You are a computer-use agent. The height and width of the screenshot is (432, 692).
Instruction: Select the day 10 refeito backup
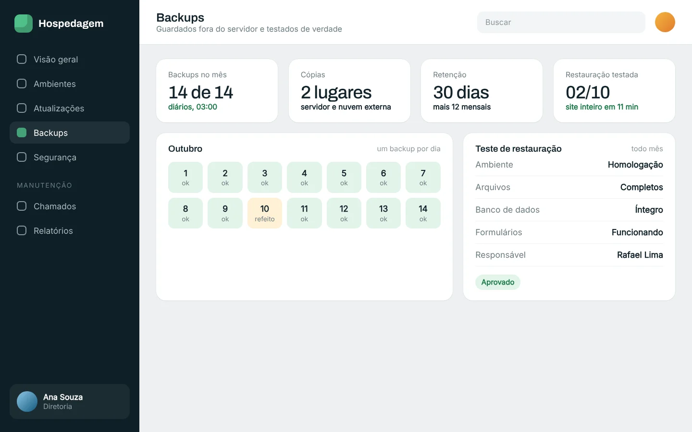pyautogui.click(x=265, y=213)
